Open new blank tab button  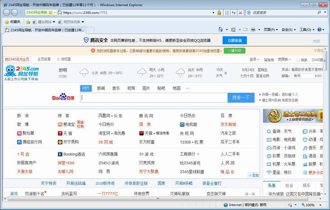click(x=90, y=30)
